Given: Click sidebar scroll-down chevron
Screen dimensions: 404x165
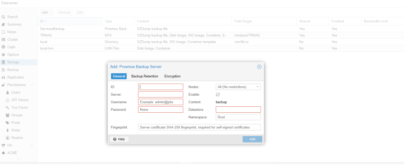Looking at the screenshot, I should click(19, 159).
